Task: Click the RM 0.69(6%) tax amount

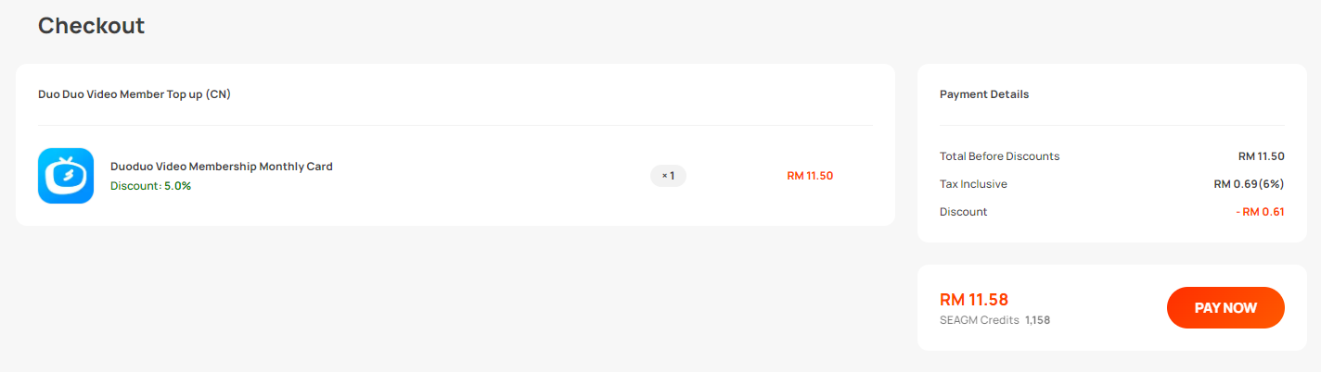Action: pyautogui.click(x=1249, y=184)
